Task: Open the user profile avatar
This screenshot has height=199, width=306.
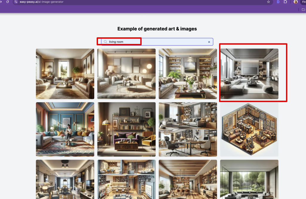Action: click(296, 2)
